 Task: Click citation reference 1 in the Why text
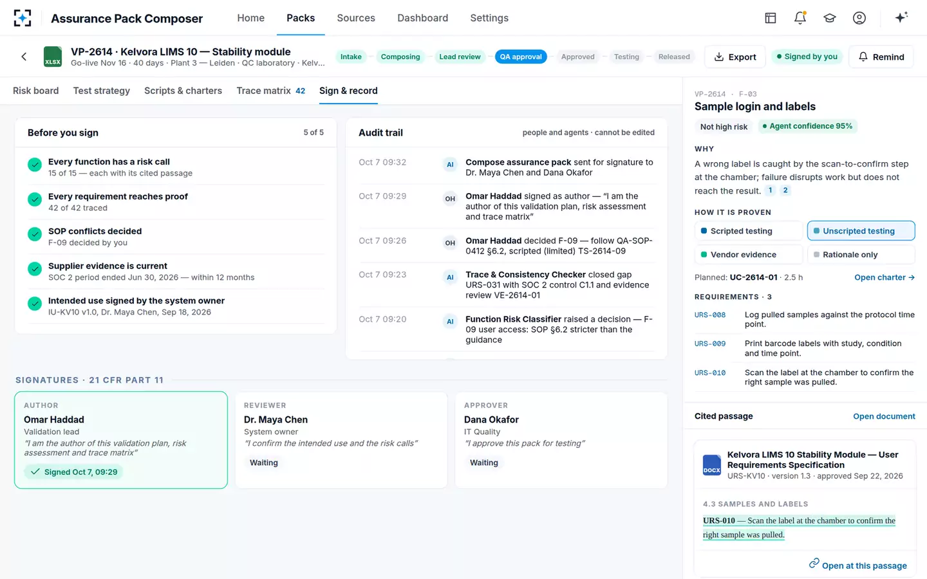770,190
